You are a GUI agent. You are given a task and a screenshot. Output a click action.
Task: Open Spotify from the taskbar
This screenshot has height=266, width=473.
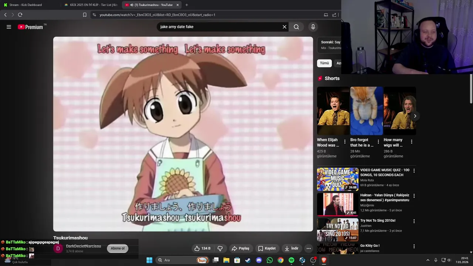291,260
